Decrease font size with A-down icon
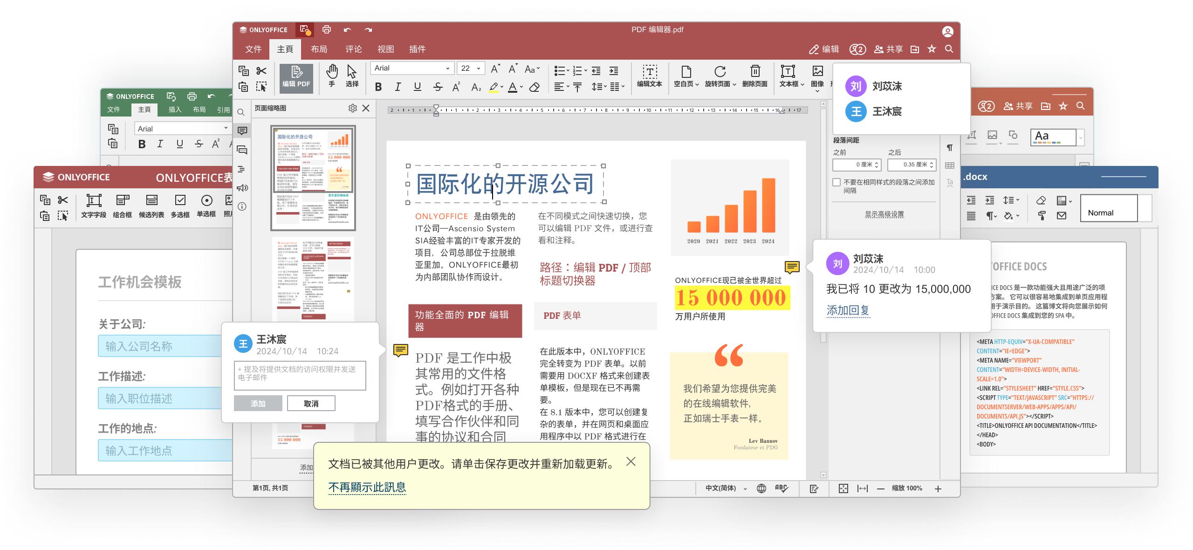 tap(513, 69)
